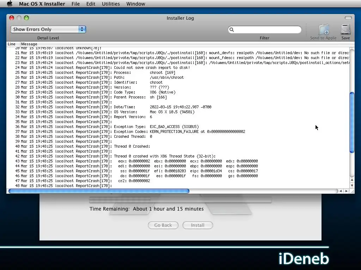Image resolution: width=361 pixels, height=270 pixels.
Task: Select log line 22 mount_fdesc realpath error
Action: pos(178,58)
